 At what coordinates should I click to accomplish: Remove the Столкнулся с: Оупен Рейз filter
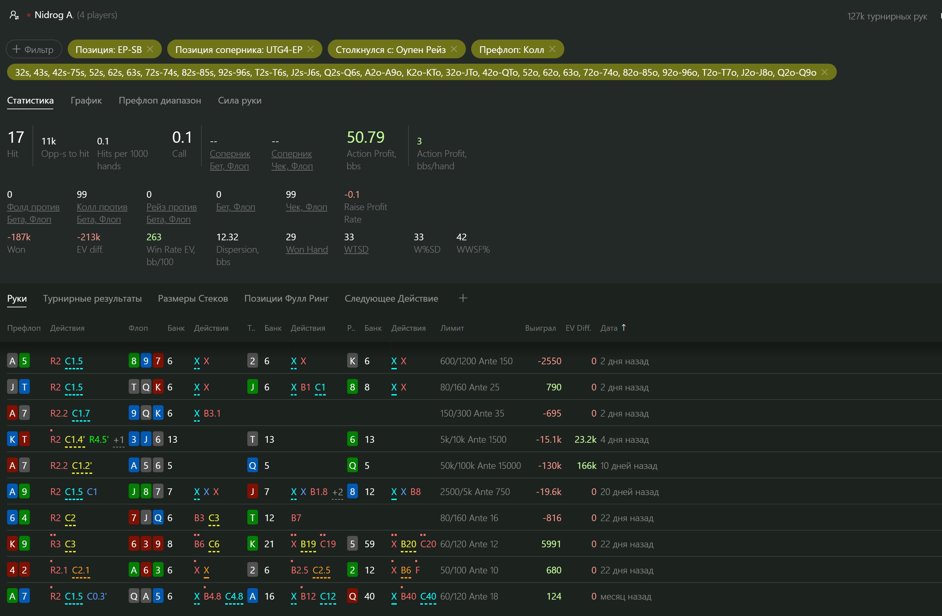(454, 49)
